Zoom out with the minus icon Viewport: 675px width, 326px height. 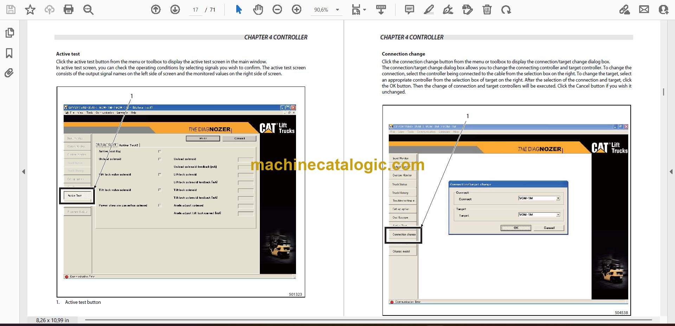[277, 9]
